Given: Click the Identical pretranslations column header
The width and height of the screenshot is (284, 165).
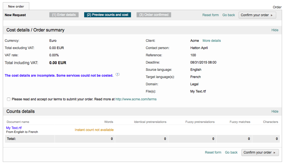Looking at the screenshot, I should coord(150,122).
